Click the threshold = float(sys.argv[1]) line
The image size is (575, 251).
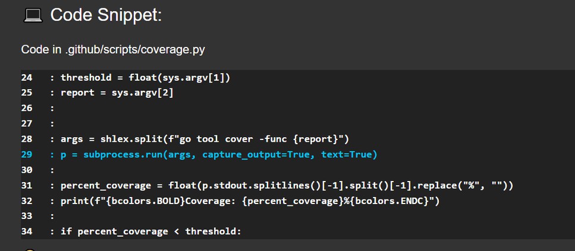(x=145, y=78)
